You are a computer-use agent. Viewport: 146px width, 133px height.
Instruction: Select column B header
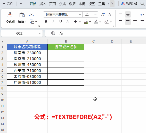pyautogui.click(x=66, y=41)
